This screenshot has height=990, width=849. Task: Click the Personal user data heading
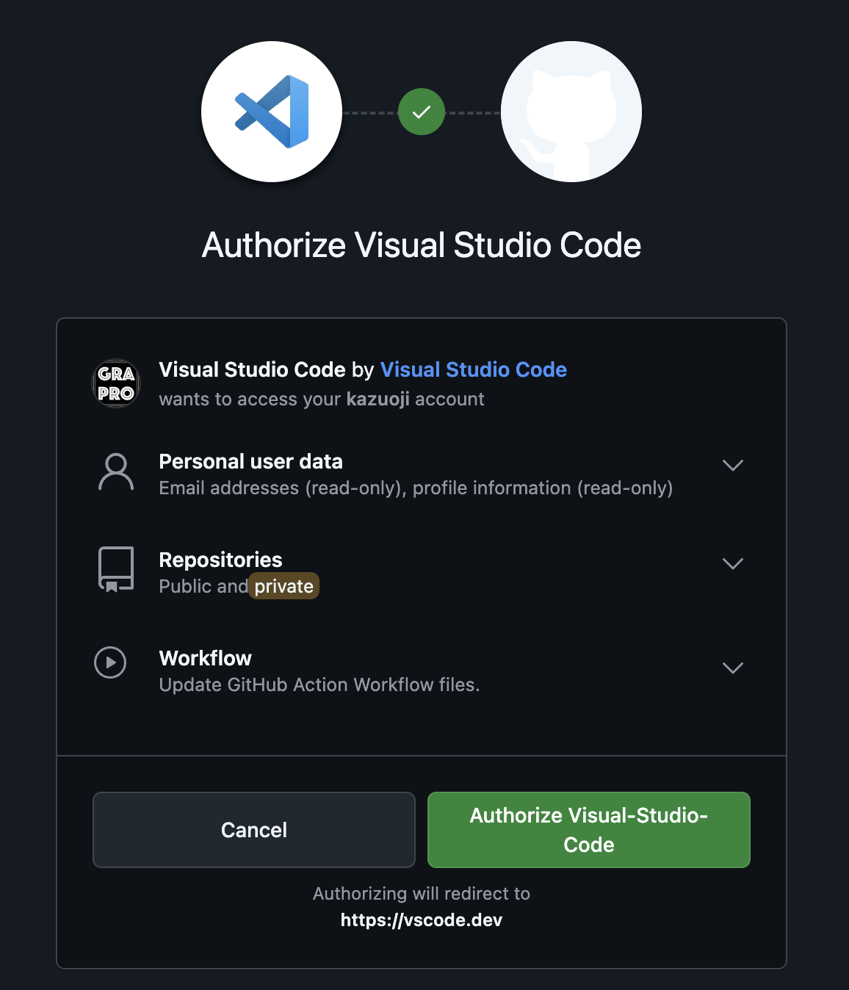pyautogui.click(x=250, y=461)
